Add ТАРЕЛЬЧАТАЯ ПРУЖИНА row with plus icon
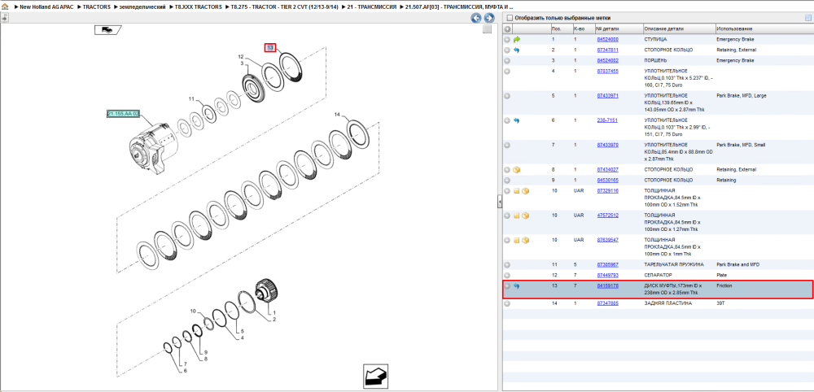 click(507, 265)
